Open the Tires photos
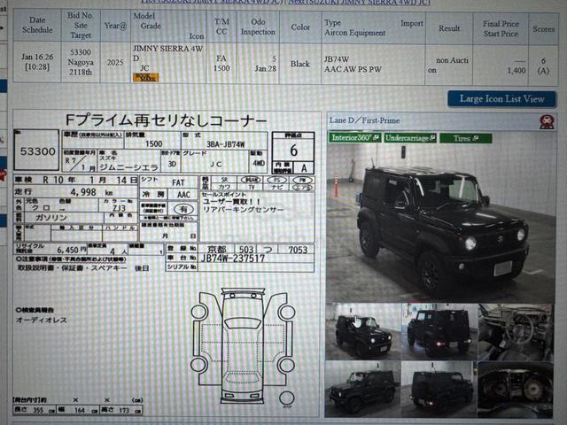 pyautogui.click(x=466, y=138)
